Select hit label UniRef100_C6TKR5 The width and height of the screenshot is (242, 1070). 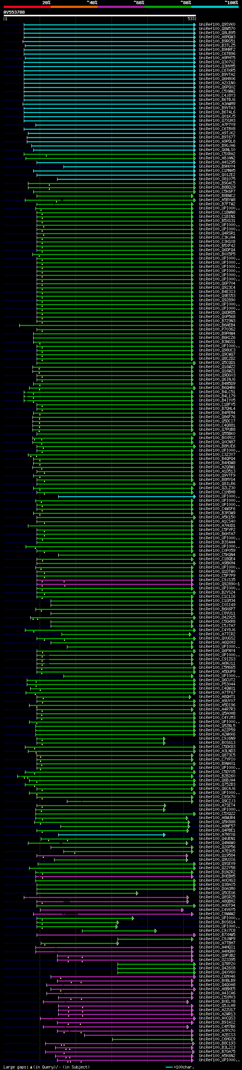click(217, 70)
